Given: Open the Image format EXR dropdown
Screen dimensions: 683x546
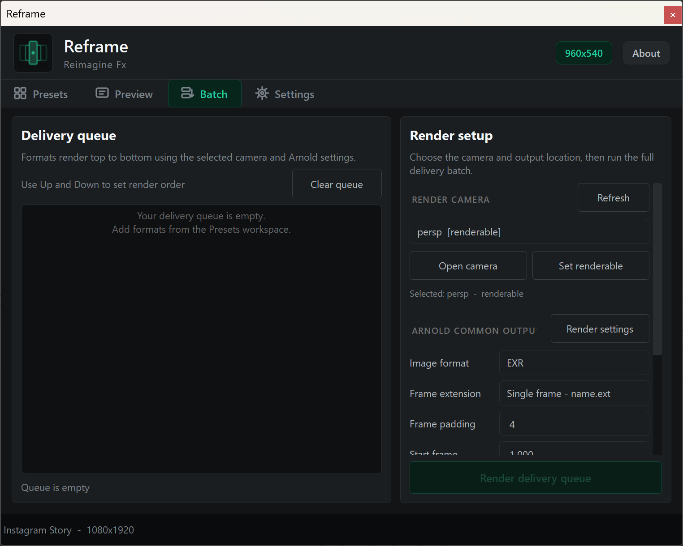Looking at the screenshot, I should coord(574,363).
